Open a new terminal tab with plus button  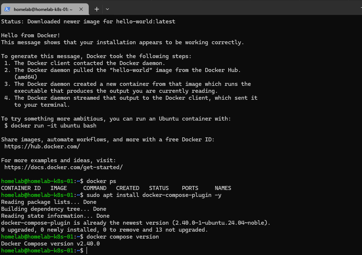point(97,9)
